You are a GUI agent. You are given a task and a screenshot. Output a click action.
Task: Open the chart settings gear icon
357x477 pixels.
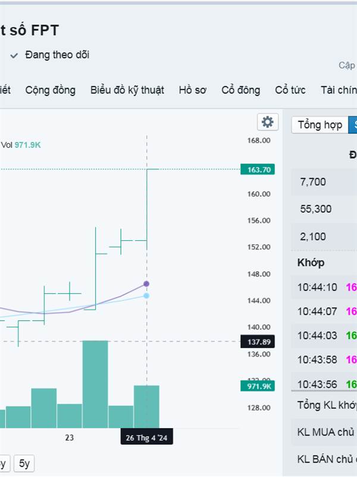coord(267,122)
